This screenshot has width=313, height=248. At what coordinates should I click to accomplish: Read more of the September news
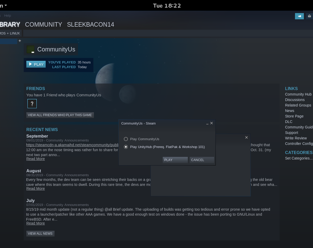click(x=35, y=159)
